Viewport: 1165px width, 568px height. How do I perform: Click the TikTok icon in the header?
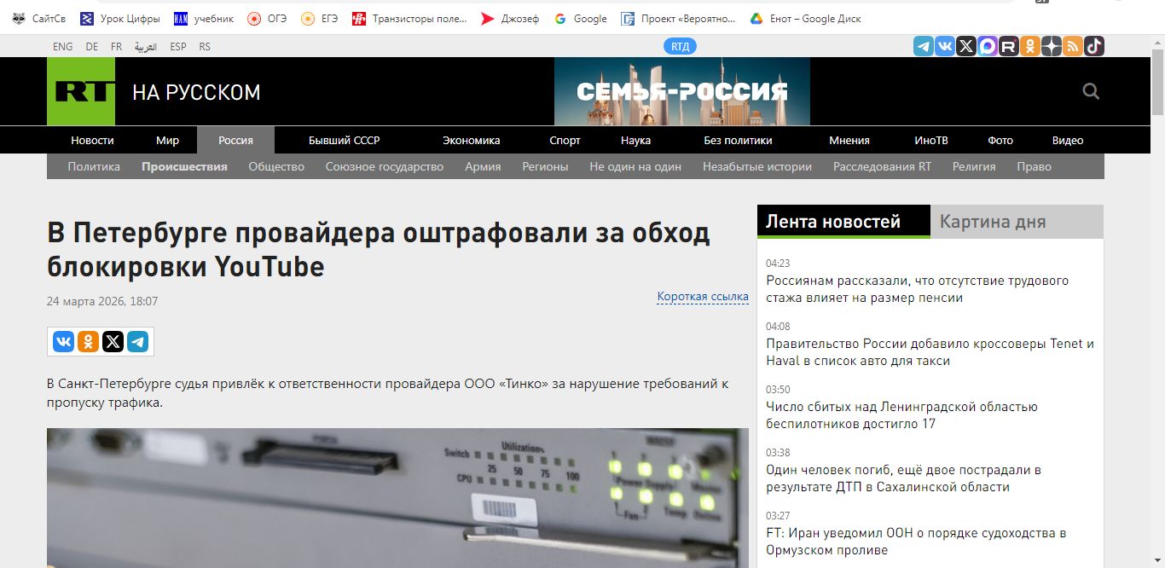coord(1094,47)
